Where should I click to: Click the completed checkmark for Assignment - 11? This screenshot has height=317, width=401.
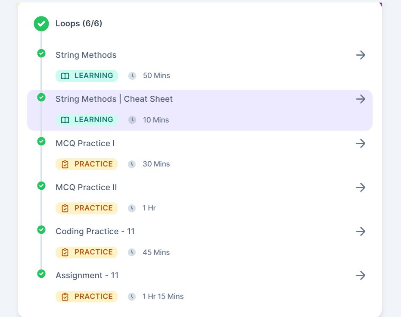[x=41, y=273]
